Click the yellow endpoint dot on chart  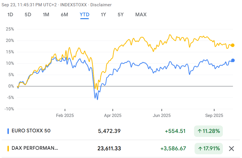(x=233, y=45)
